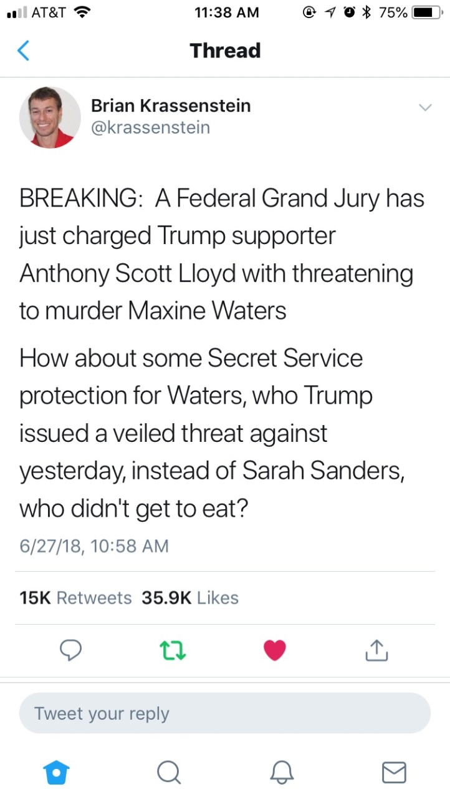The height and width of the screenshot is (802, 450).
Task: Tap the Bluetooth icon in status bar
Action: click(367, 12)
